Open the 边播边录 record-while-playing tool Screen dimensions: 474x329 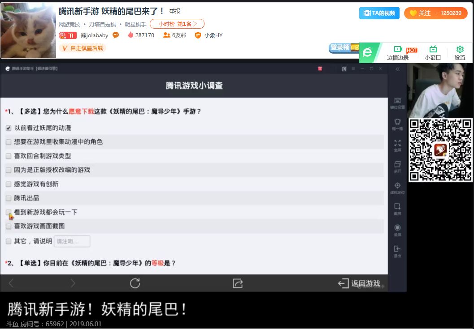point(398,53)
